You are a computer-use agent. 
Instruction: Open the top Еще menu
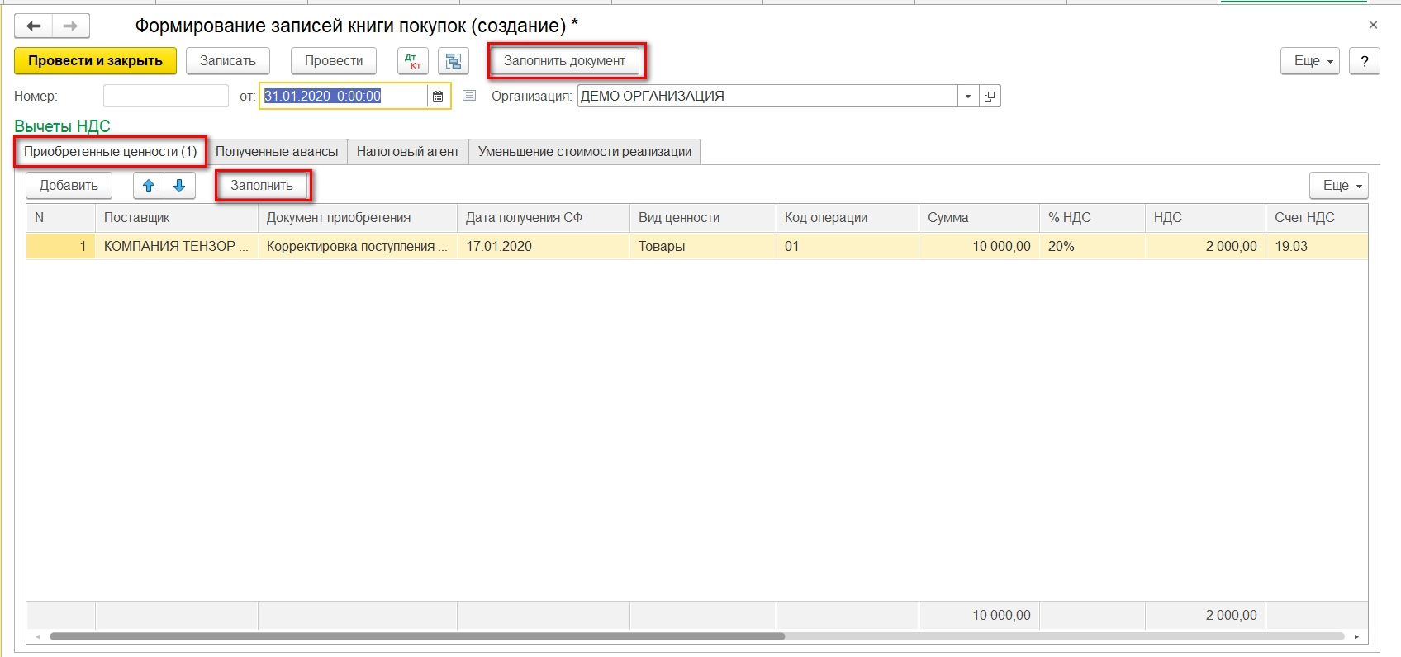click(x=1309, y=61)
